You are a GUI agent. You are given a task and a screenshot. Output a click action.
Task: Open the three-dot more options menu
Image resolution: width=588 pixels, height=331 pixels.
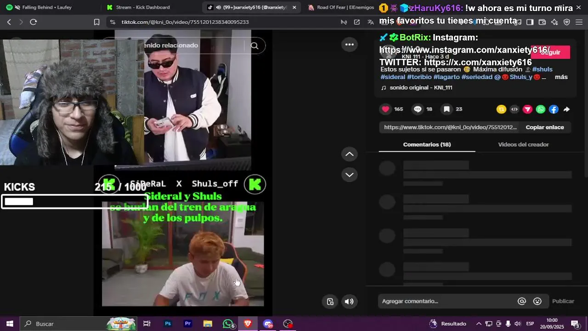(x=350, y=45)
